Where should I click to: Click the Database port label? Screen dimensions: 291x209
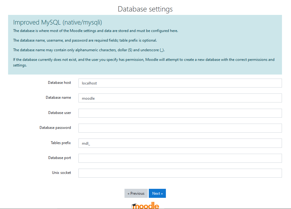pyautogui.click(x=59, y=158)
